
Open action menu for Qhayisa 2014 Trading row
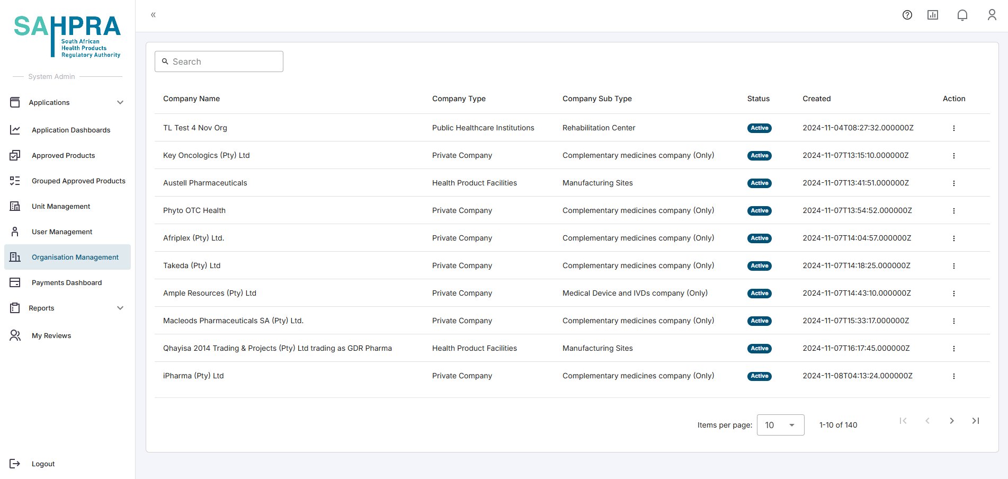(954, 349)
